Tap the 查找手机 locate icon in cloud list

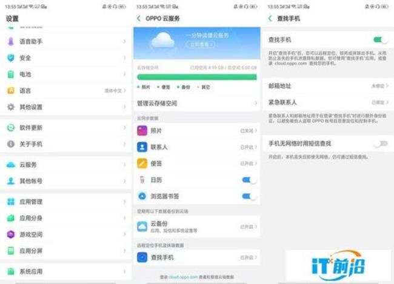142,257
